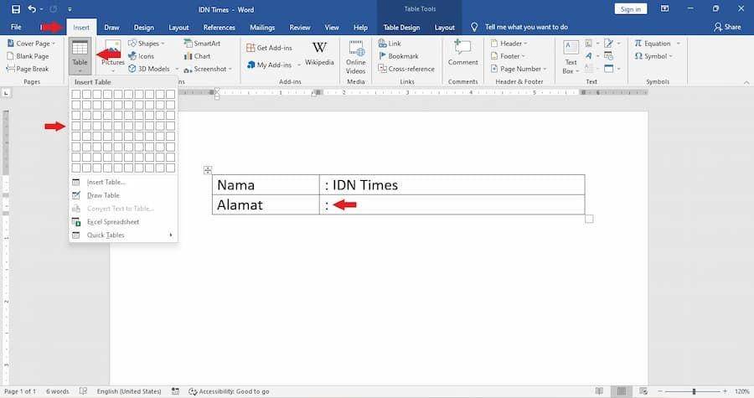
Task: Open the Mailings tab
Action: [262, 28]
